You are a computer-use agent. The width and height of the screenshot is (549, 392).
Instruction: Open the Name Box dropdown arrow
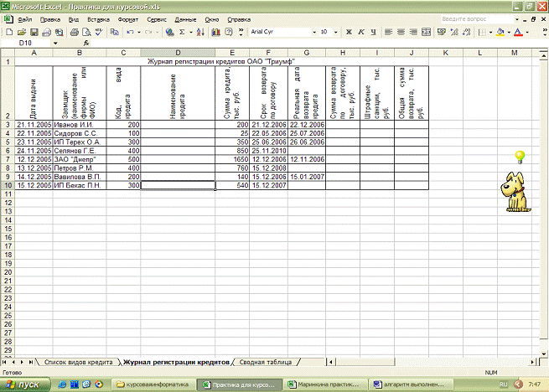click(56, 42)
